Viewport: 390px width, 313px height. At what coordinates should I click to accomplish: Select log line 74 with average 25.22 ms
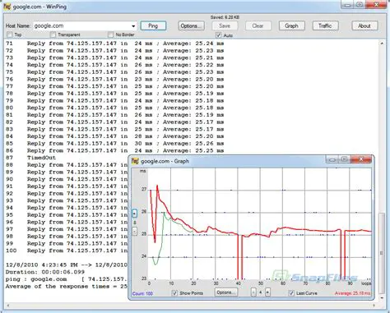(114, 65)
